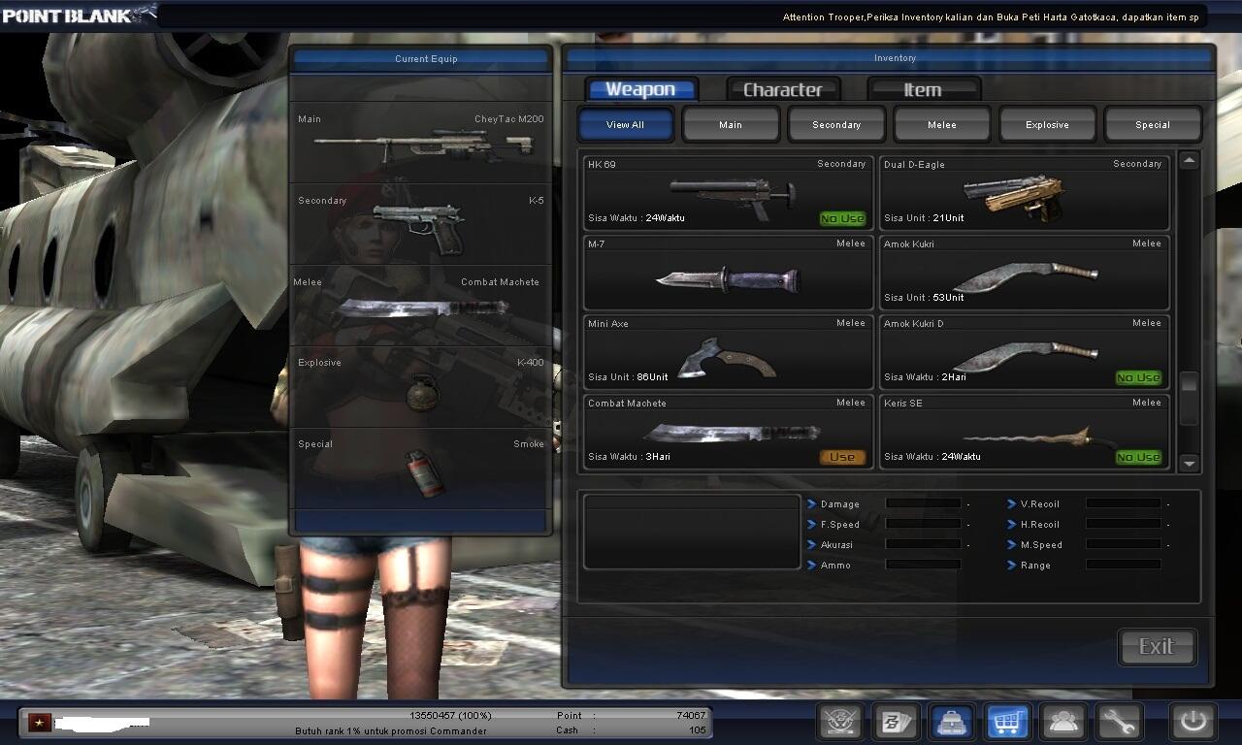Click K400 grenade in the Explosive equip slot
Image resolution: width=1242 pixels, height=745 pixels.
point(421,388)
